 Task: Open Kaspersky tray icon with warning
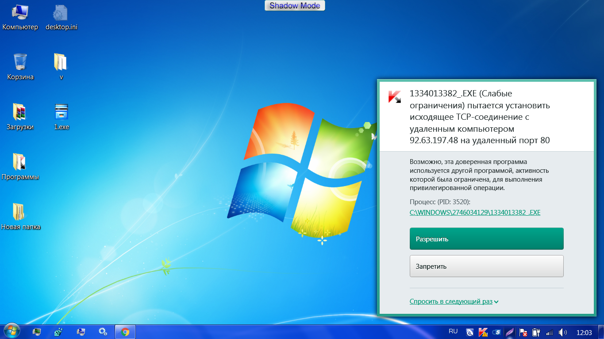point(483,332)
